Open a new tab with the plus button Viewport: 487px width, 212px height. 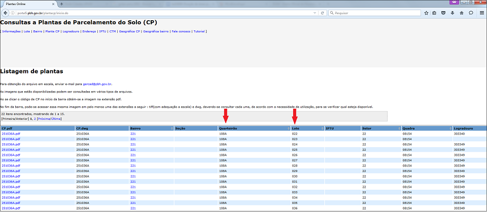(61, 4)
